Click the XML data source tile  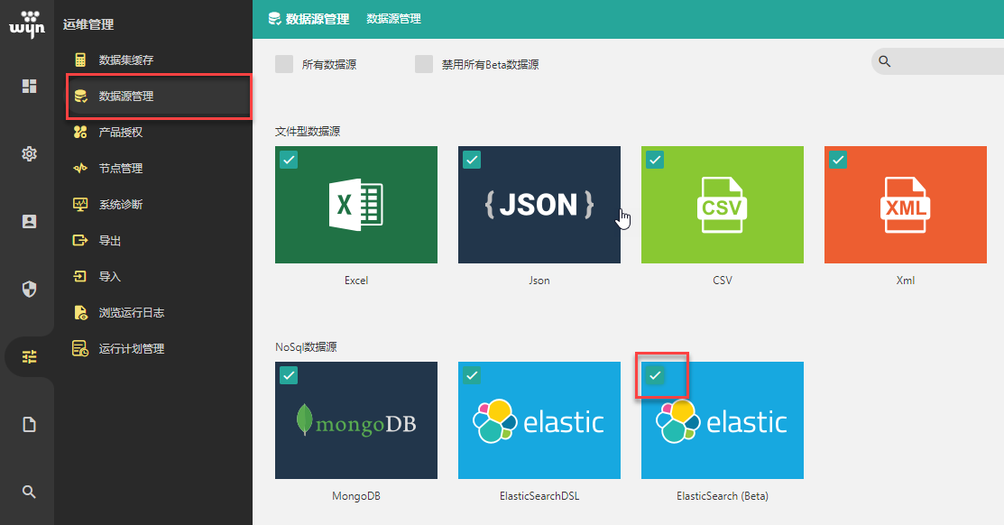(x=906, y=205)
